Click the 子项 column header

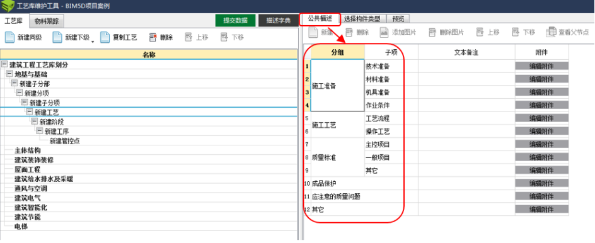point(391,52)
